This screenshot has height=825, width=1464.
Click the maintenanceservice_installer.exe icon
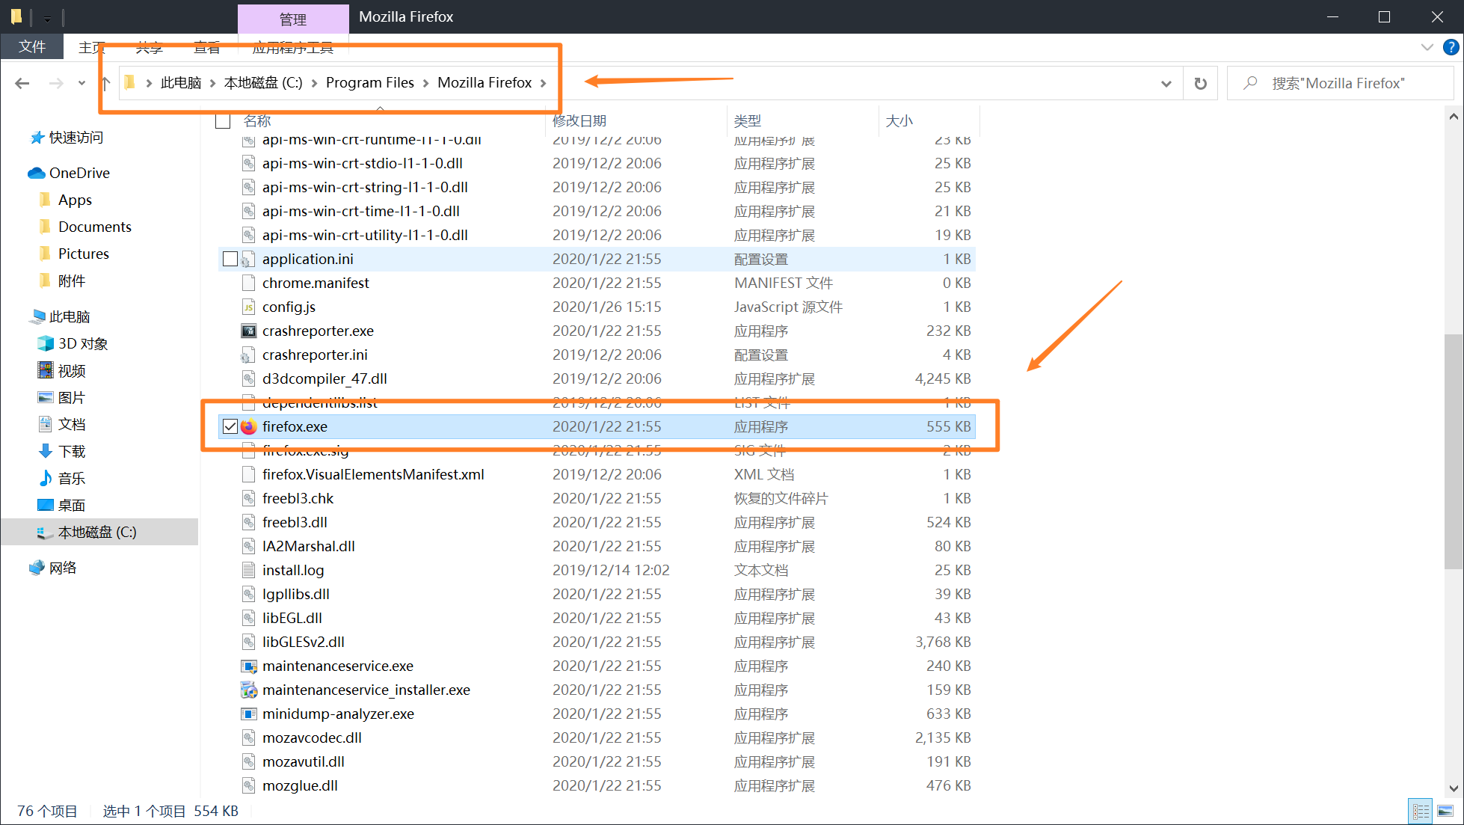point(248,690)
